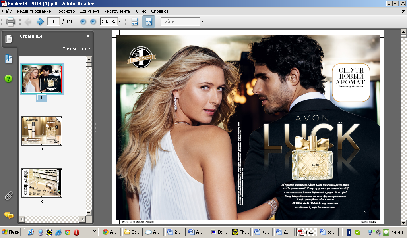Screen dimensions: 407x238
Task: Click the 14:48 system clock
Action: [x=397, y=232]
